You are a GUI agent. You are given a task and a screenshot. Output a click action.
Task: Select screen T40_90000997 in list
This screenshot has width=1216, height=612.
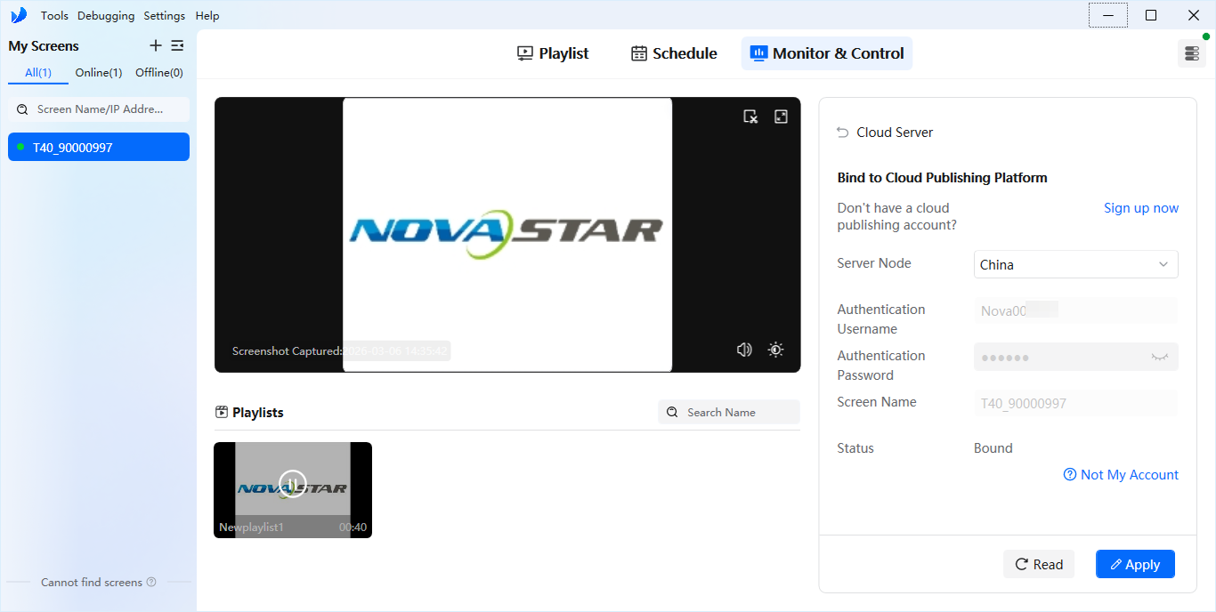(99, 147)
